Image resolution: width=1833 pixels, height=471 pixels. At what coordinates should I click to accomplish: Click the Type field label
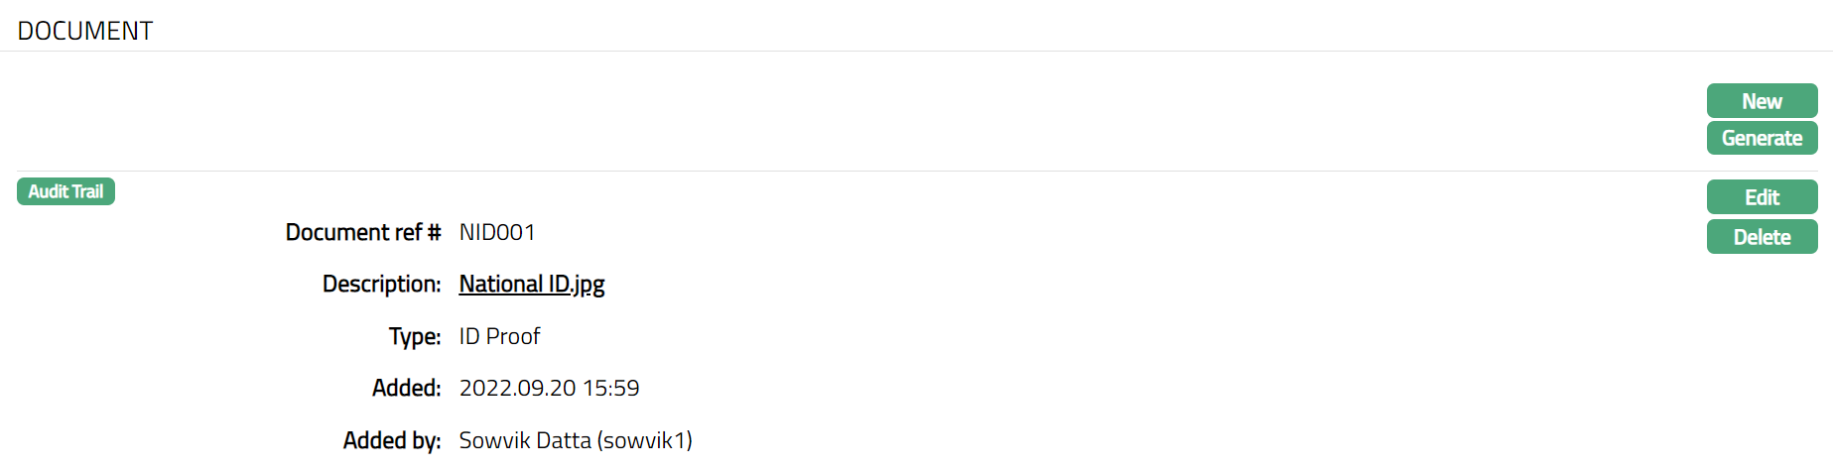pos(414,336)
